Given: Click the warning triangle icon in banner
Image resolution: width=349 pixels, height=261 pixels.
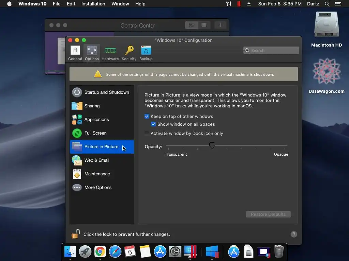Looking at the screenshot, I should tap(98, 74).
